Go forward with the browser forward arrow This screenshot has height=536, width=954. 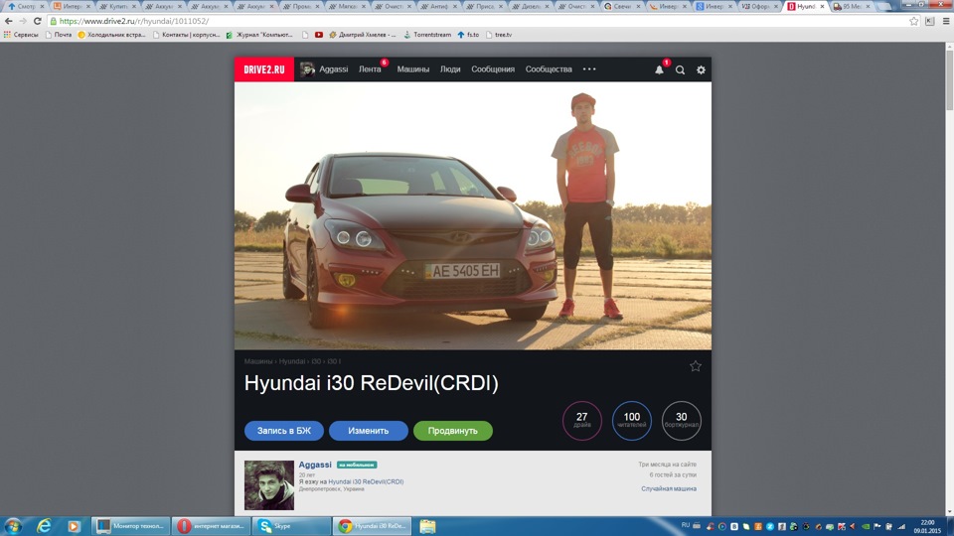coord(23,21)
